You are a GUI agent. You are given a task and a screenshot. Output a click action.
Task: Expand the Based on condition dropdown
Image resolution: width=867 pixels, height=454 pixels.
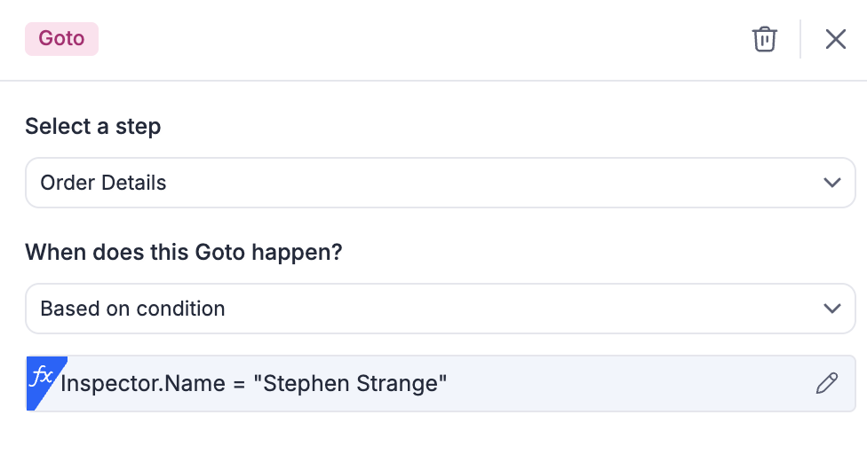440,309
